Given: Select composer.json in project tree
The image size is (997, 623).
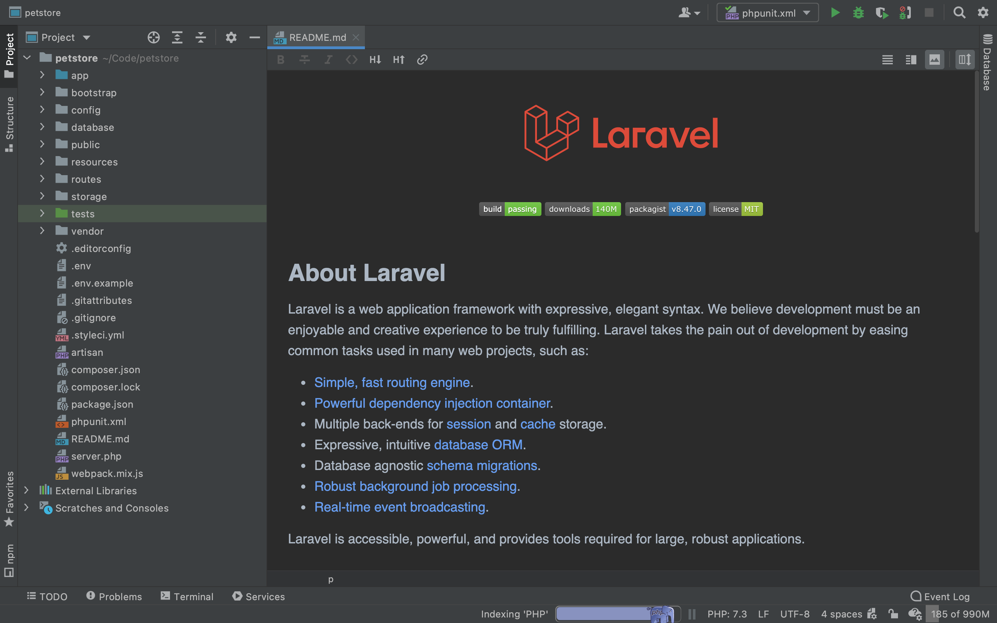Looking at the screenshot, I should click(x=105, y=370).
